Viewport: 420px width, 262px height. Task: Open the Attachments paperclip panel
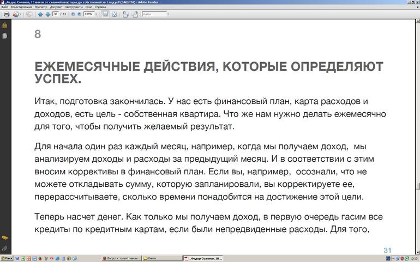(4, 248)
